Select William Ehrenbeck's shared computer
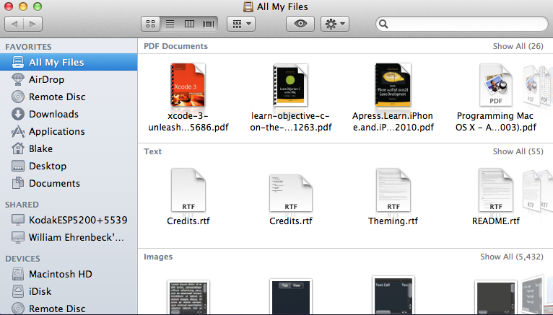The width and height of the screenshot is (553, 315). pos(69,237)
